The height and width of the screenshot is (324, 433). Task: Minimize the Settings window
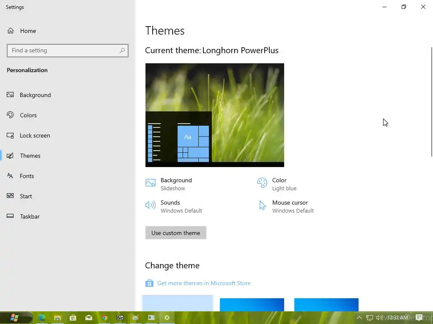pos(384,7)
